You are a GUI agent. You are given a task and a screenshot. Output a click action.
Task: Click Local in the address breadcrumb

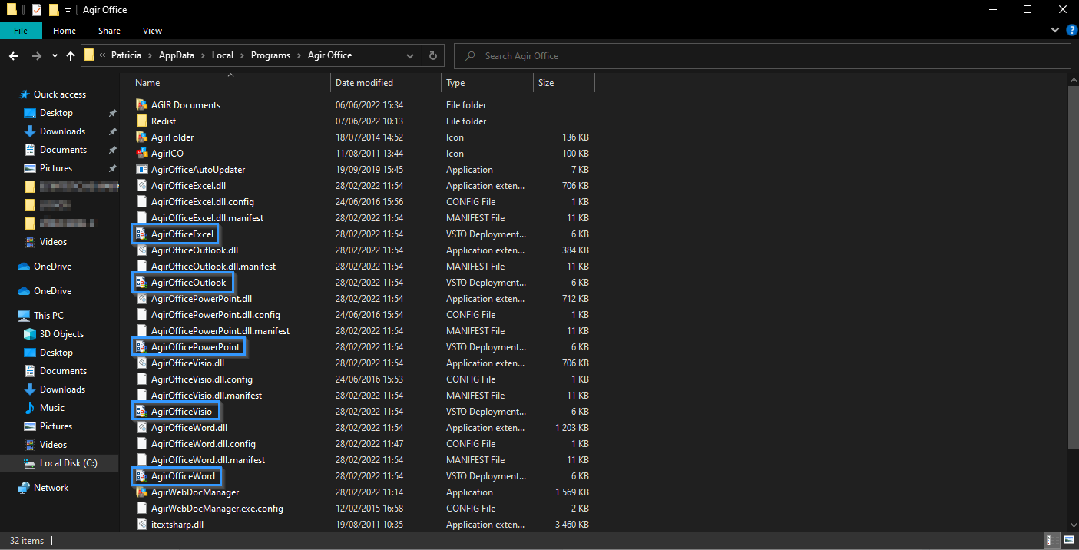[x=223, y=55]
